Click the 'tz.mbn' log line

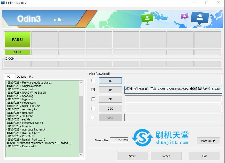(x=19, y=126)
